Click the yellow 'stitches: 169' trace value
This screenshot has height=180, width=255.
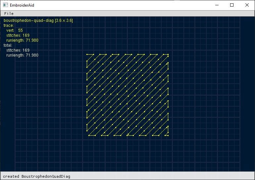coord(18,35)
